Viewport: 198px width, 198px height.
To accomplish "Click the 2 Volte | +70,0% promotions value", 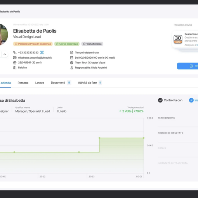I will pyautogui.click(x=131, y=111).
